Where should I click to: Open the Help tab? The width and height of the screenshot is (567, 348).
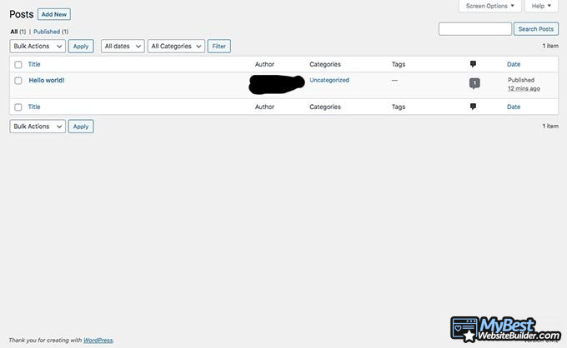pyautogui.click(x=541, y=6)
